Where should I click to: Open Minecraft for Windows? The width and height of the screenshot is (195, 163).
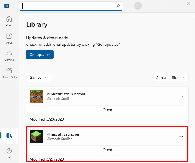[x=107, y=110]
